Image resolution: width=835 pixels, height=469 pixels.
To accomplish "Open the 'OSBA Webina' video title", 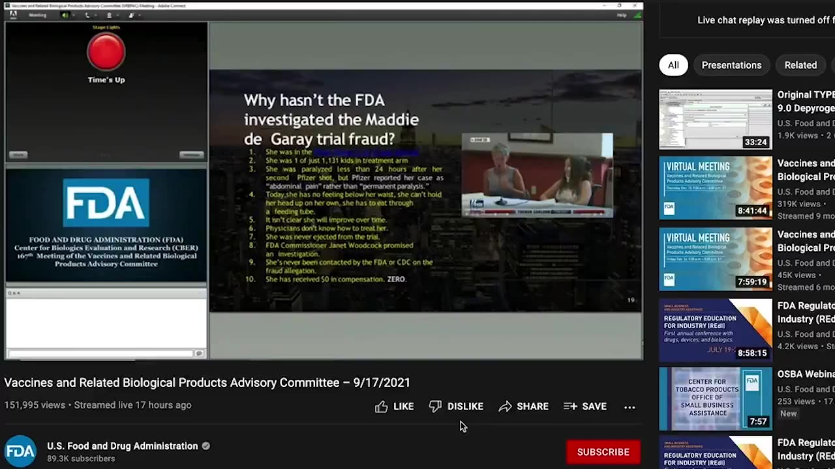I will (806, 375).
